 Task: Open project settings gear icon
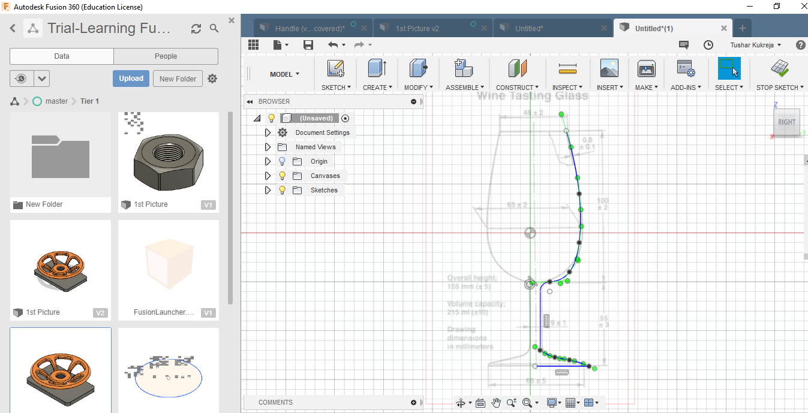[212, 79]
